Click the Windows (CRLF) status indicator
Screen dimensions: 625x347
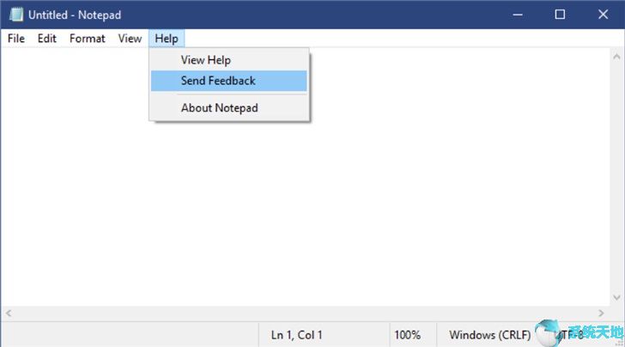coord(490,335)
